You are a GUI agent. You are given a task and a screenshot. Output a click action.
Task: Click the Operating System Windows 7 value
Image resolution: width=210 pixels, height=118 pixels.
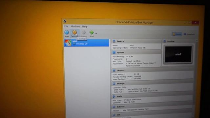coord(137,48)
